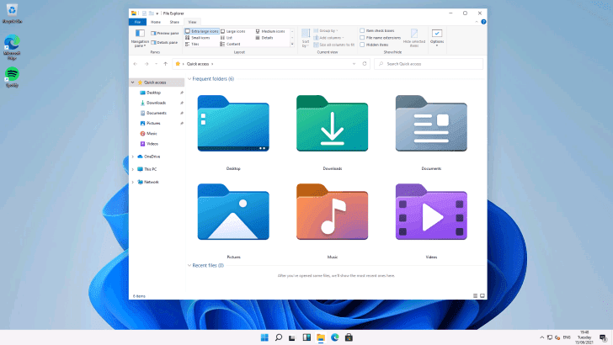
Task: Collapse the Frequent folders section
Action: pos(189,79)
